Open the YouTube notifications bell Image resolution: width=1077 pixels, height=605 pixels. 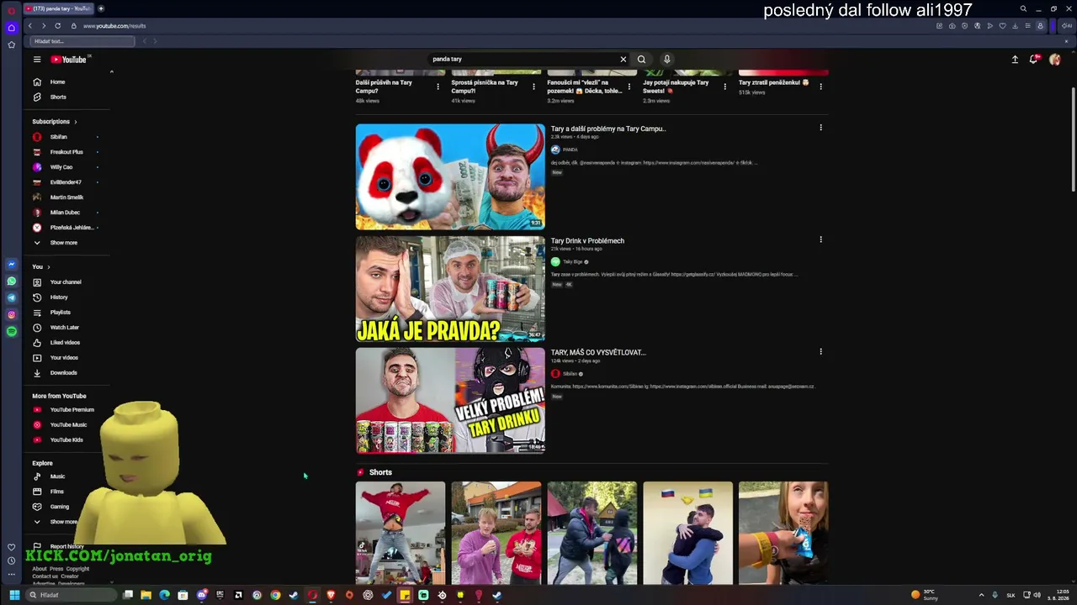click(1034, 59)
